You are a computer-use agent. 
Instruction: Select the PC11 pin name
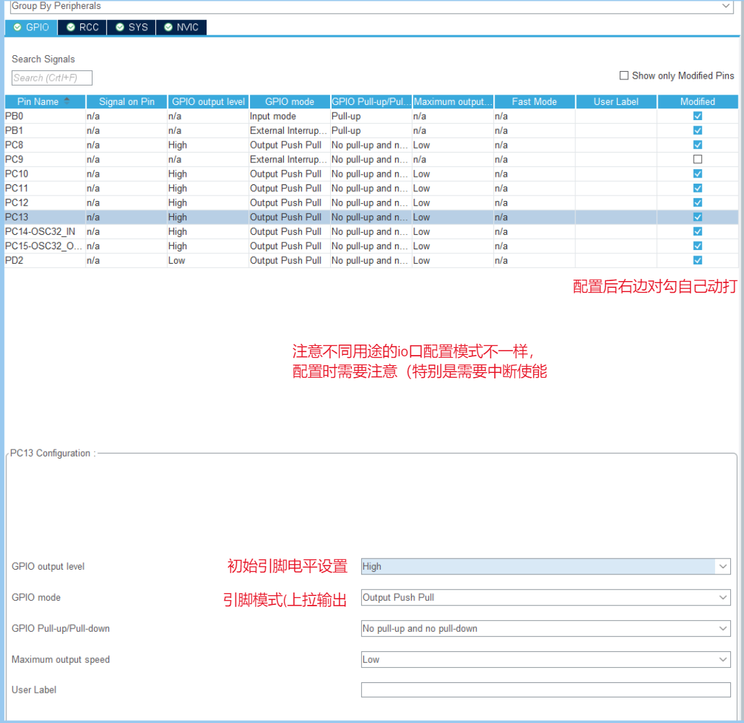click(17, 189)
